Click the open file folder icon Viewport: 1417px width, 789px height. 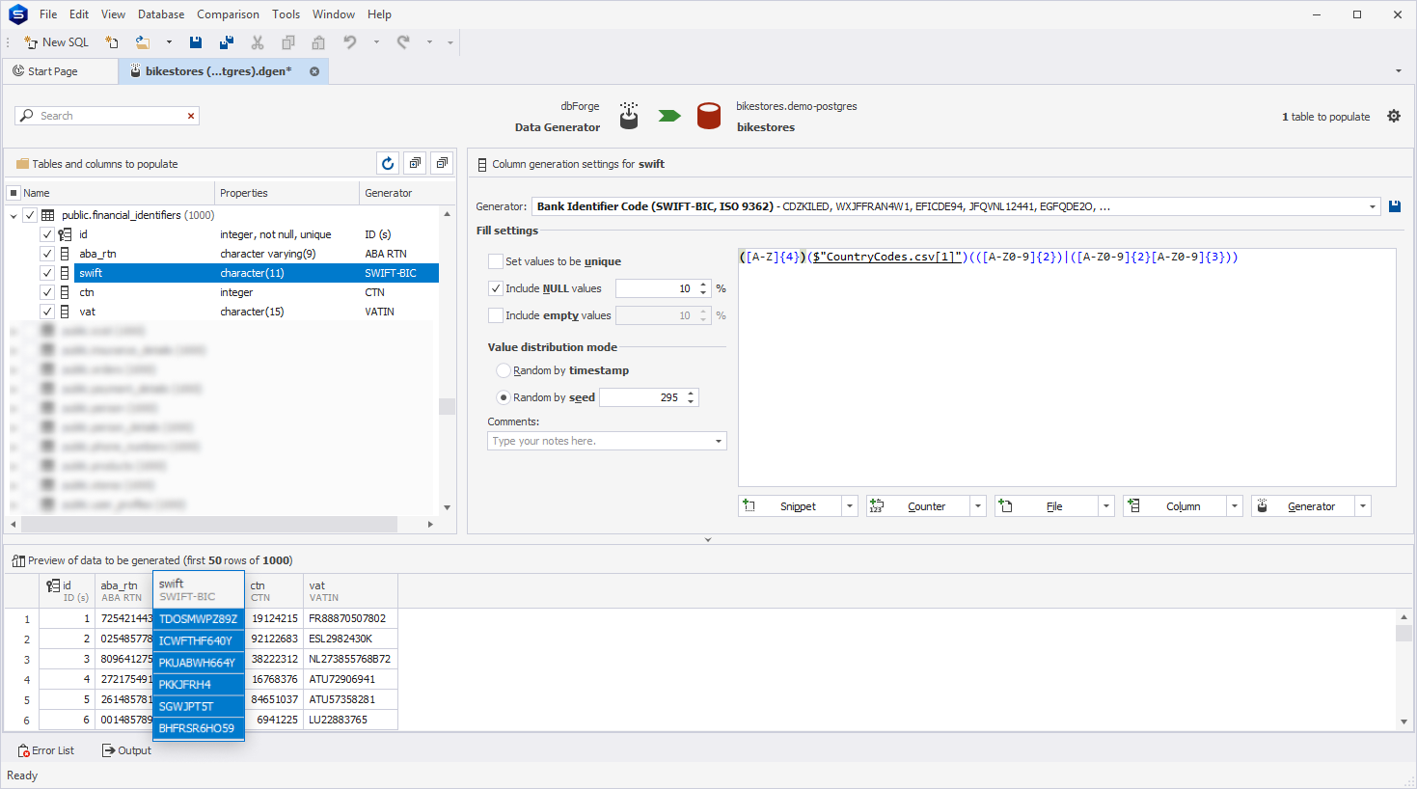143,42
